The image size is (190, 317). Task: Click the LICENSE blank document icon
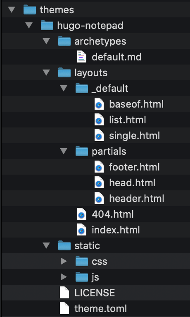coord(64,293)
